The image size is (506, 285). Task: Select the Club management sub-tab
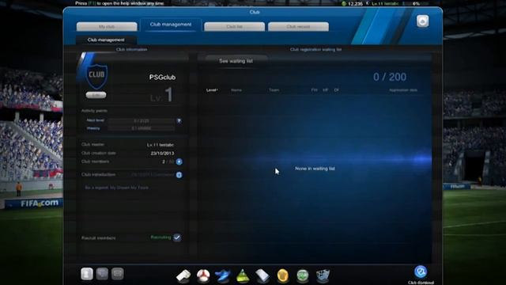click(x=106, y=40)
